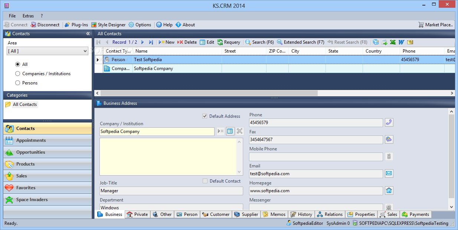Image resolution: width=458 pixels, height=230 pixels.
Task: Click the yellow mail envelope toolbar icon
Action: tap(410, 42)
